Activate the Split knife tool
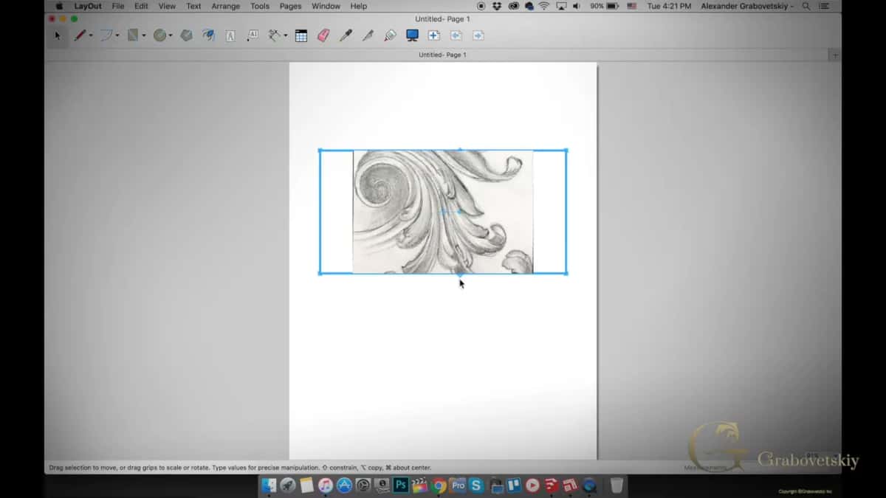The width and height of the screenshot is (886, 498). click(368, 35)
